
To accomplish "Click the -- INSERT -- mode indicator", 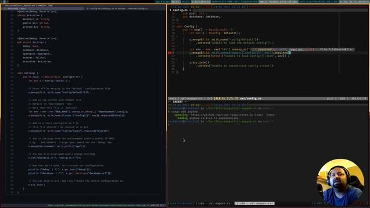I will point(178,102).
